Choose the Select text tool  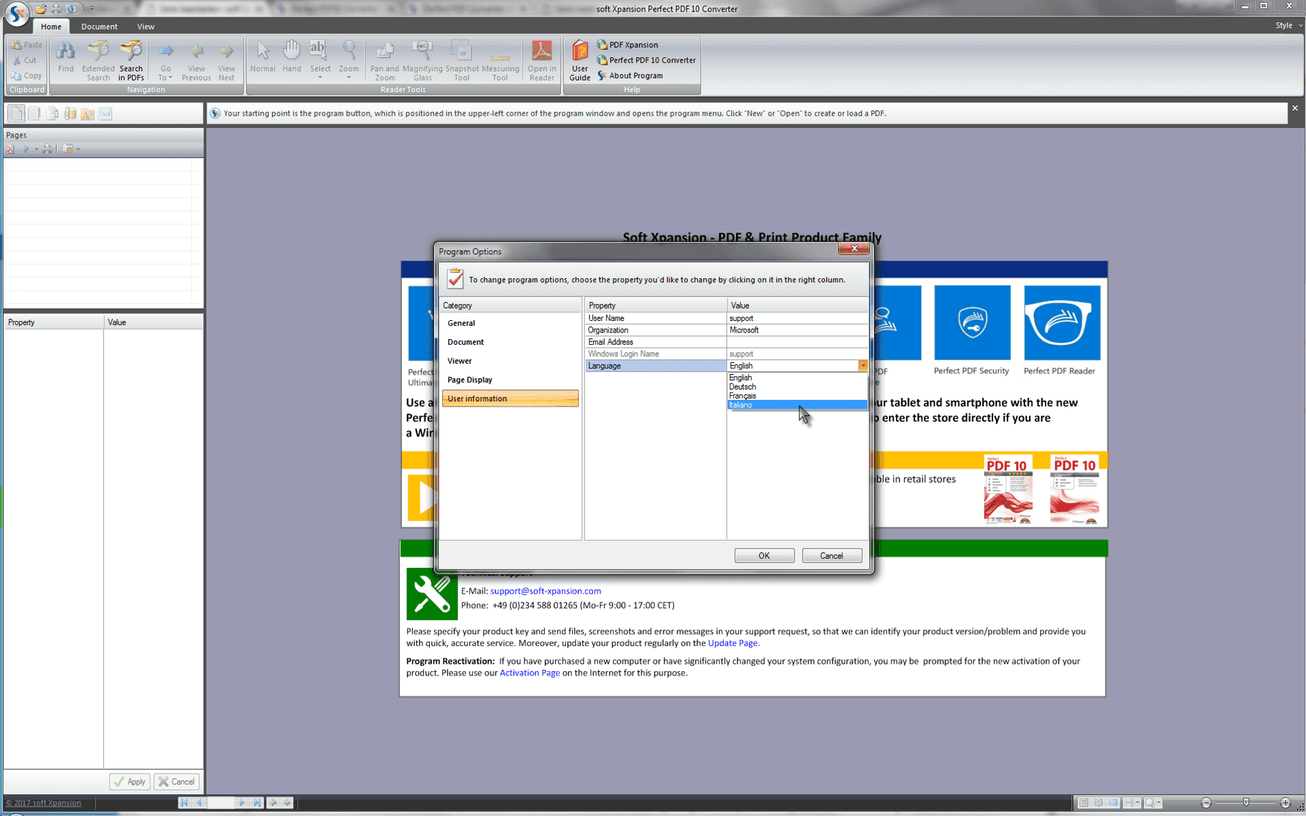point(320,60)
